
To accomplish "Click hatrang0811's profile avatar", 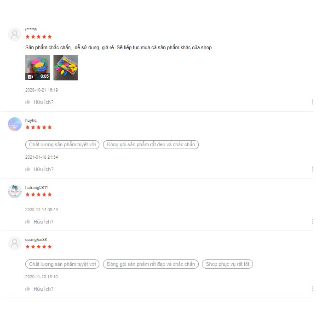I will (15, 191).
